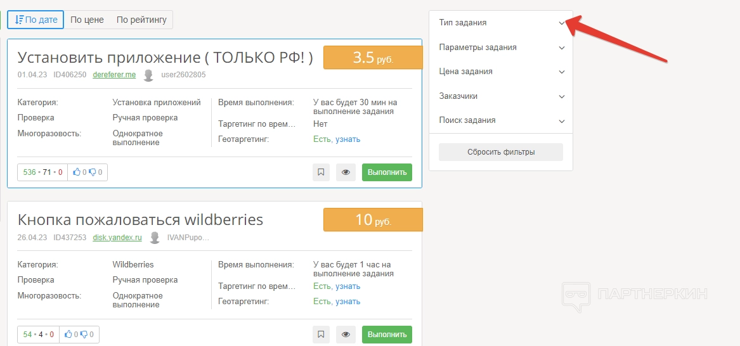Viewport: 740px width, 346px height.
Task: Click the eye icon on the first task
Action: 346,172
